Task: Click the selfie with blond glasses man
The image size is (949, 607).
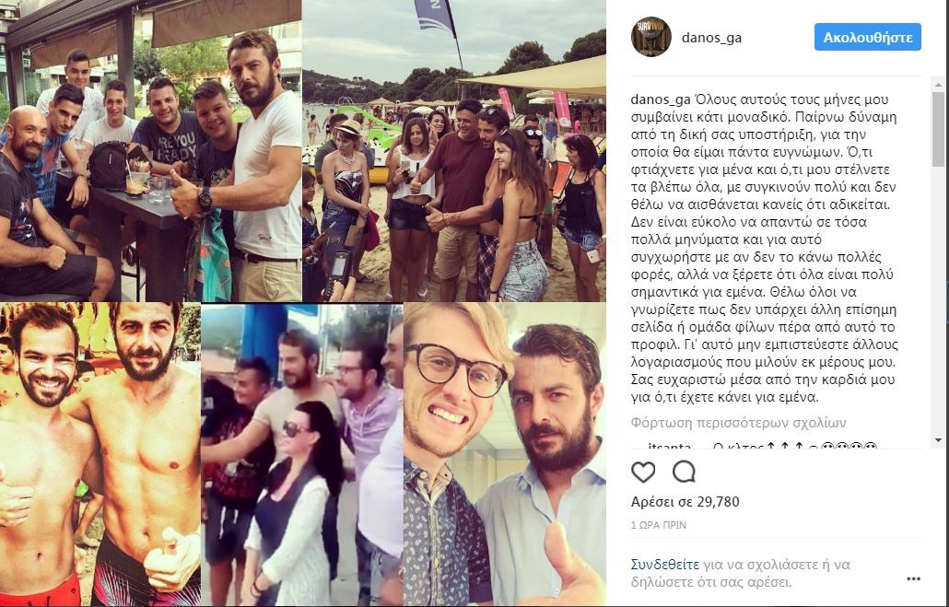Action: [x=505, y=454]
